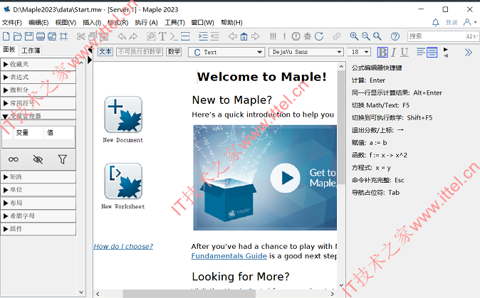Viewport: 480px width, 298px height.
Task: Undo the last action
Action: [122, 36]
